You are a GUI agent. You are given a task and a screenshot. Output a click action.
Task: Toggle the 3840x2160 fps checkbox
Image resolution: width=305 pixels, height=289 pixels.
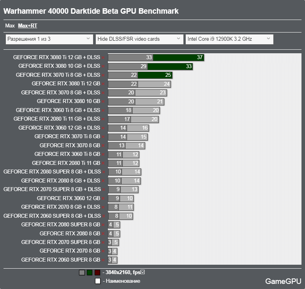143,272
